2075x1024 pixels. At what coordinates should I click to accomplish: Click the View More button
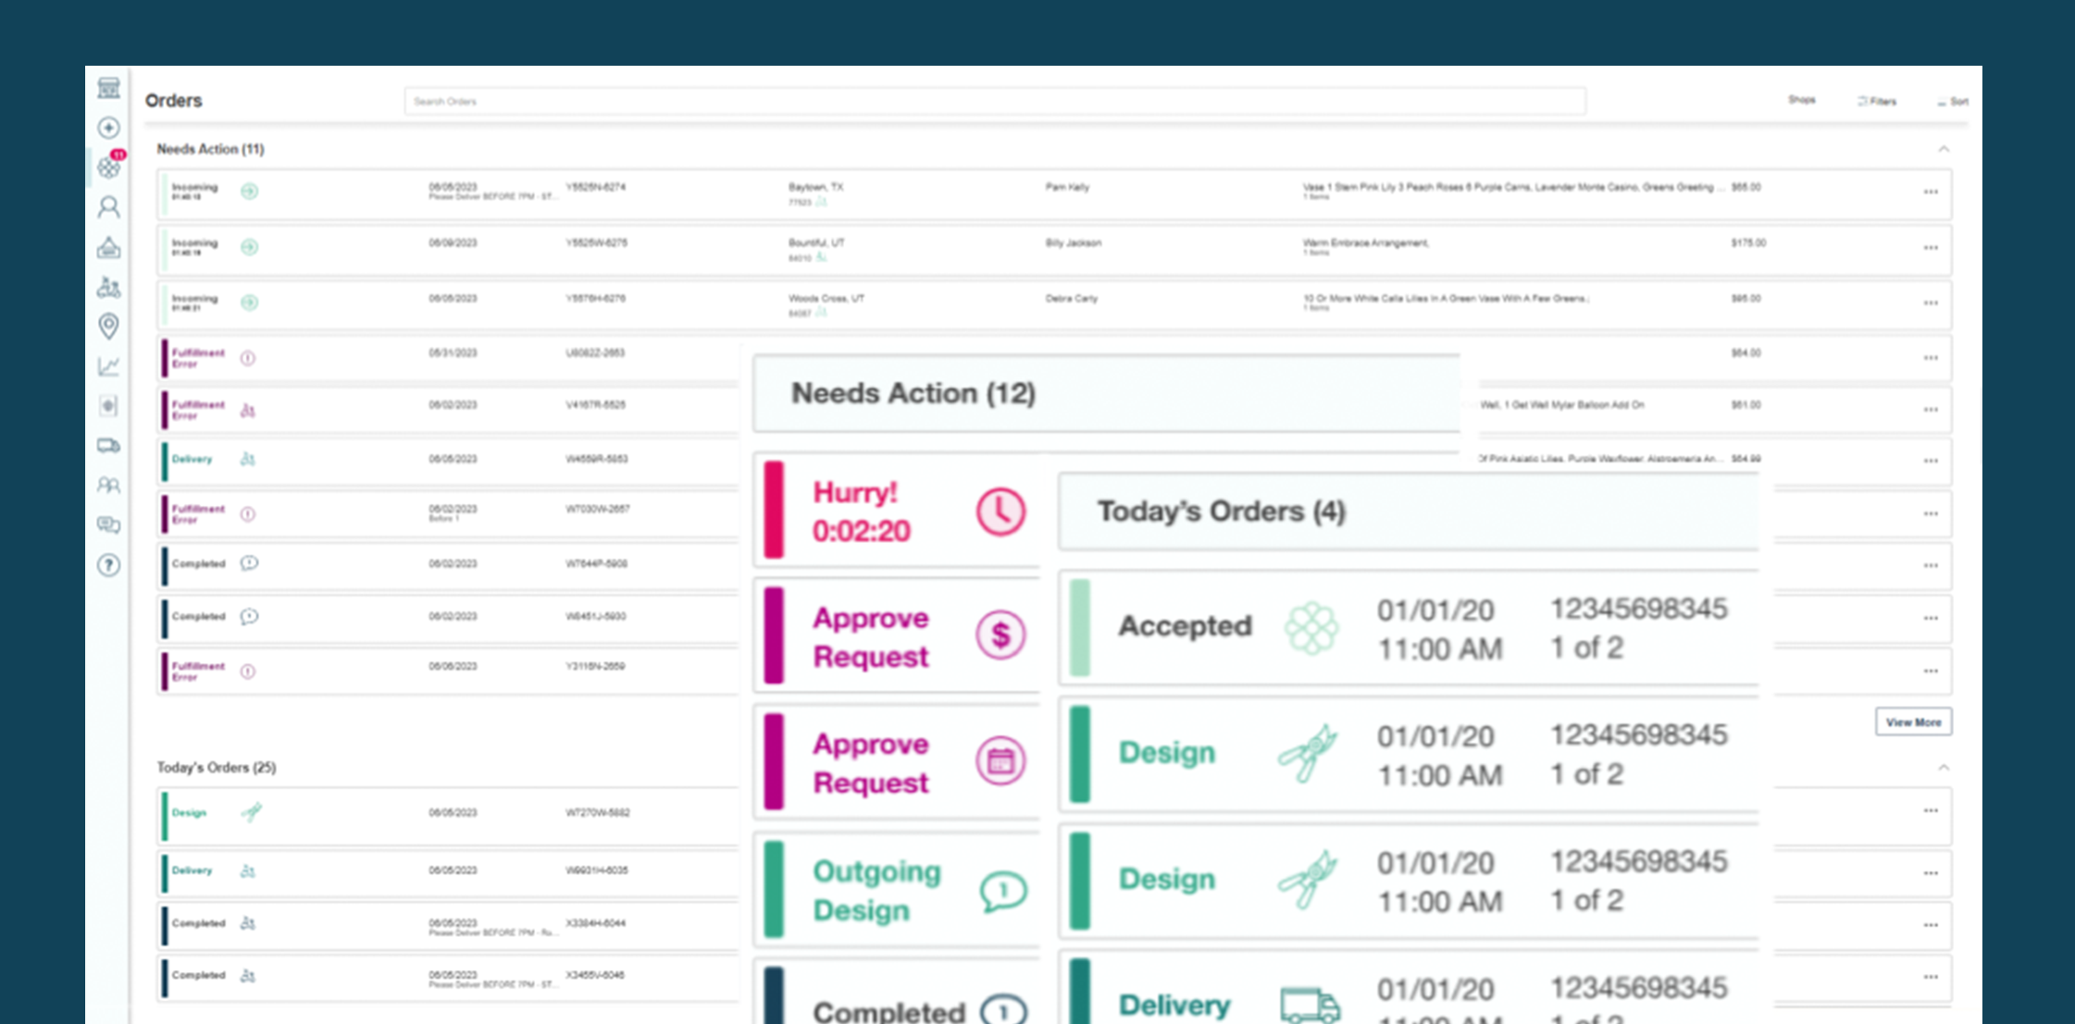pyautogui.click(x=1913, y=722)
